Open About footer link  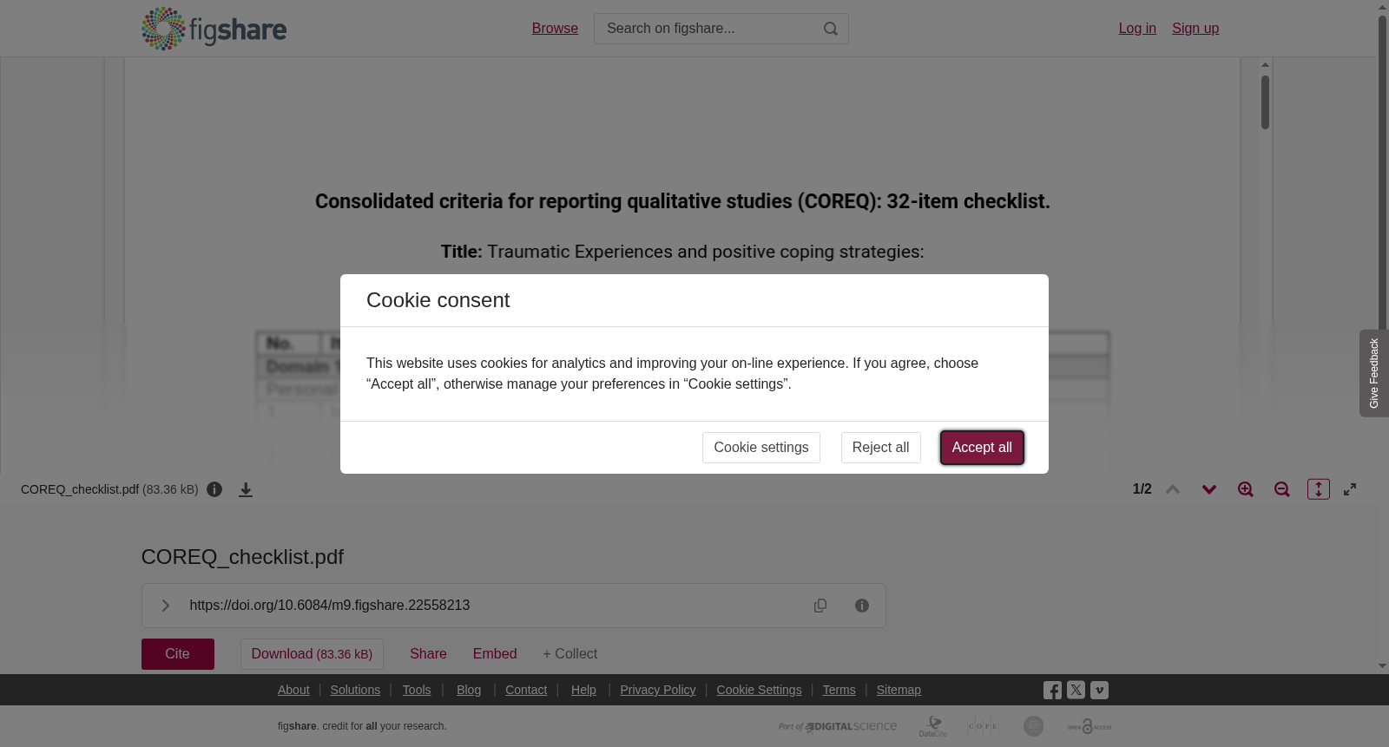[293, 690]
